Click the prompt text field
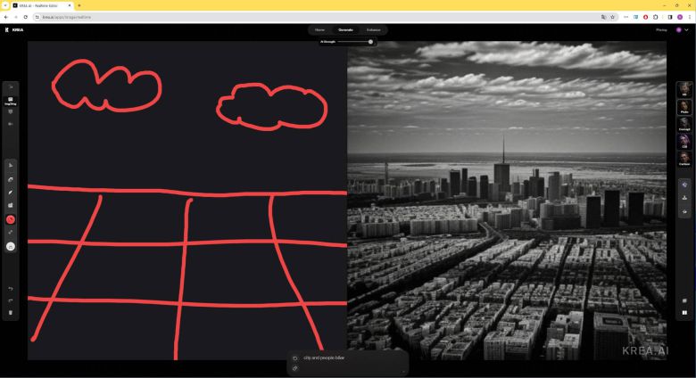696x378 pixels. pyautogui.click(x=348, y=357)
